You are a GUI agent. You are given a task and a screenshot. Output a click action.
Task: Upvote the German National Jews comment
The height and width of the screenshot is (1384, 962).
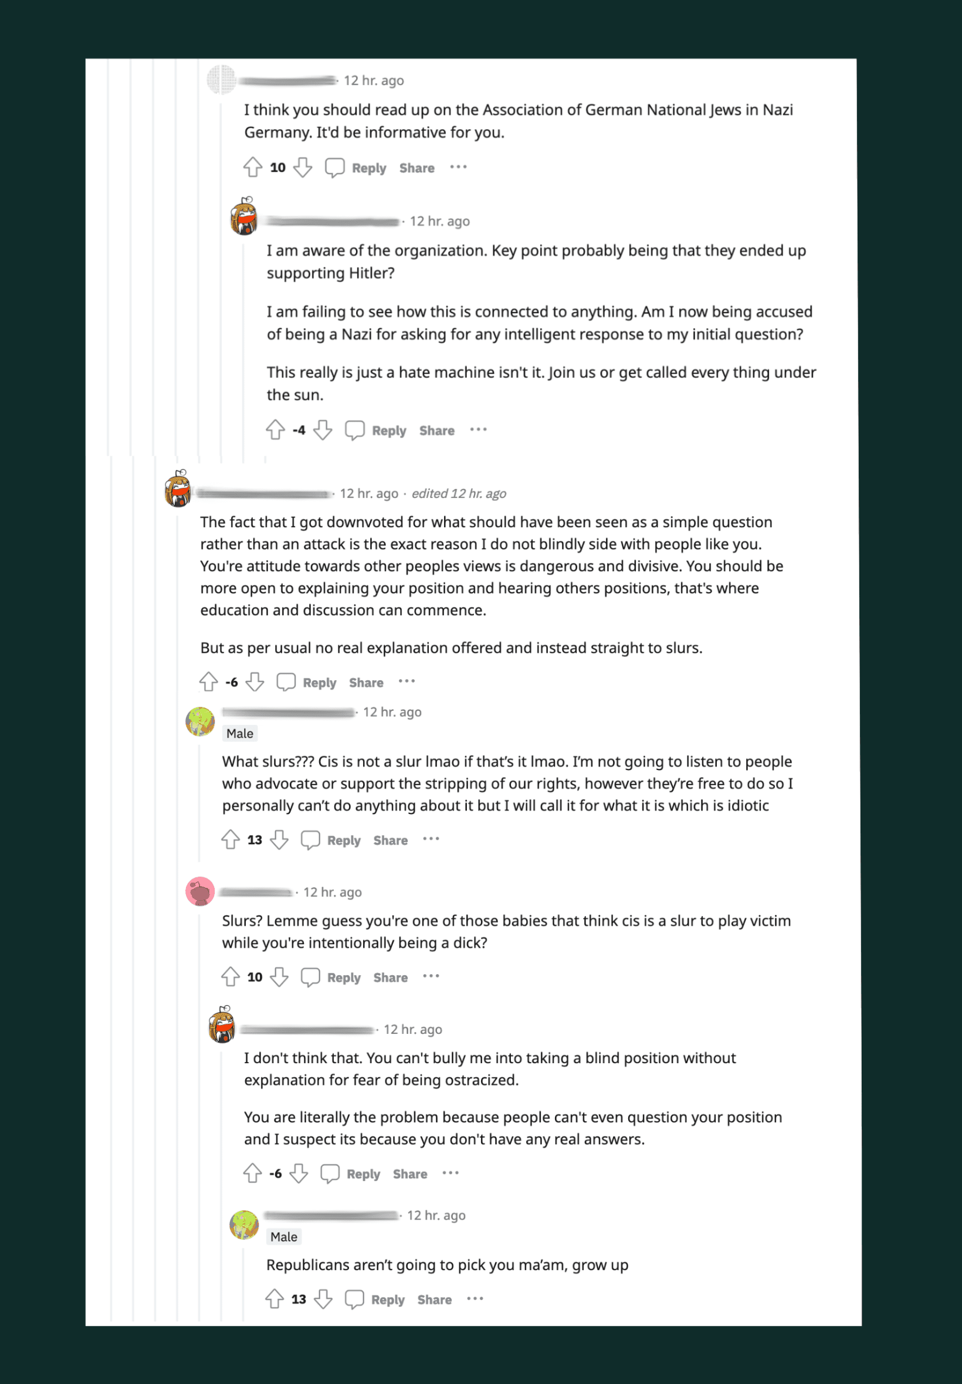coord(253,168)
